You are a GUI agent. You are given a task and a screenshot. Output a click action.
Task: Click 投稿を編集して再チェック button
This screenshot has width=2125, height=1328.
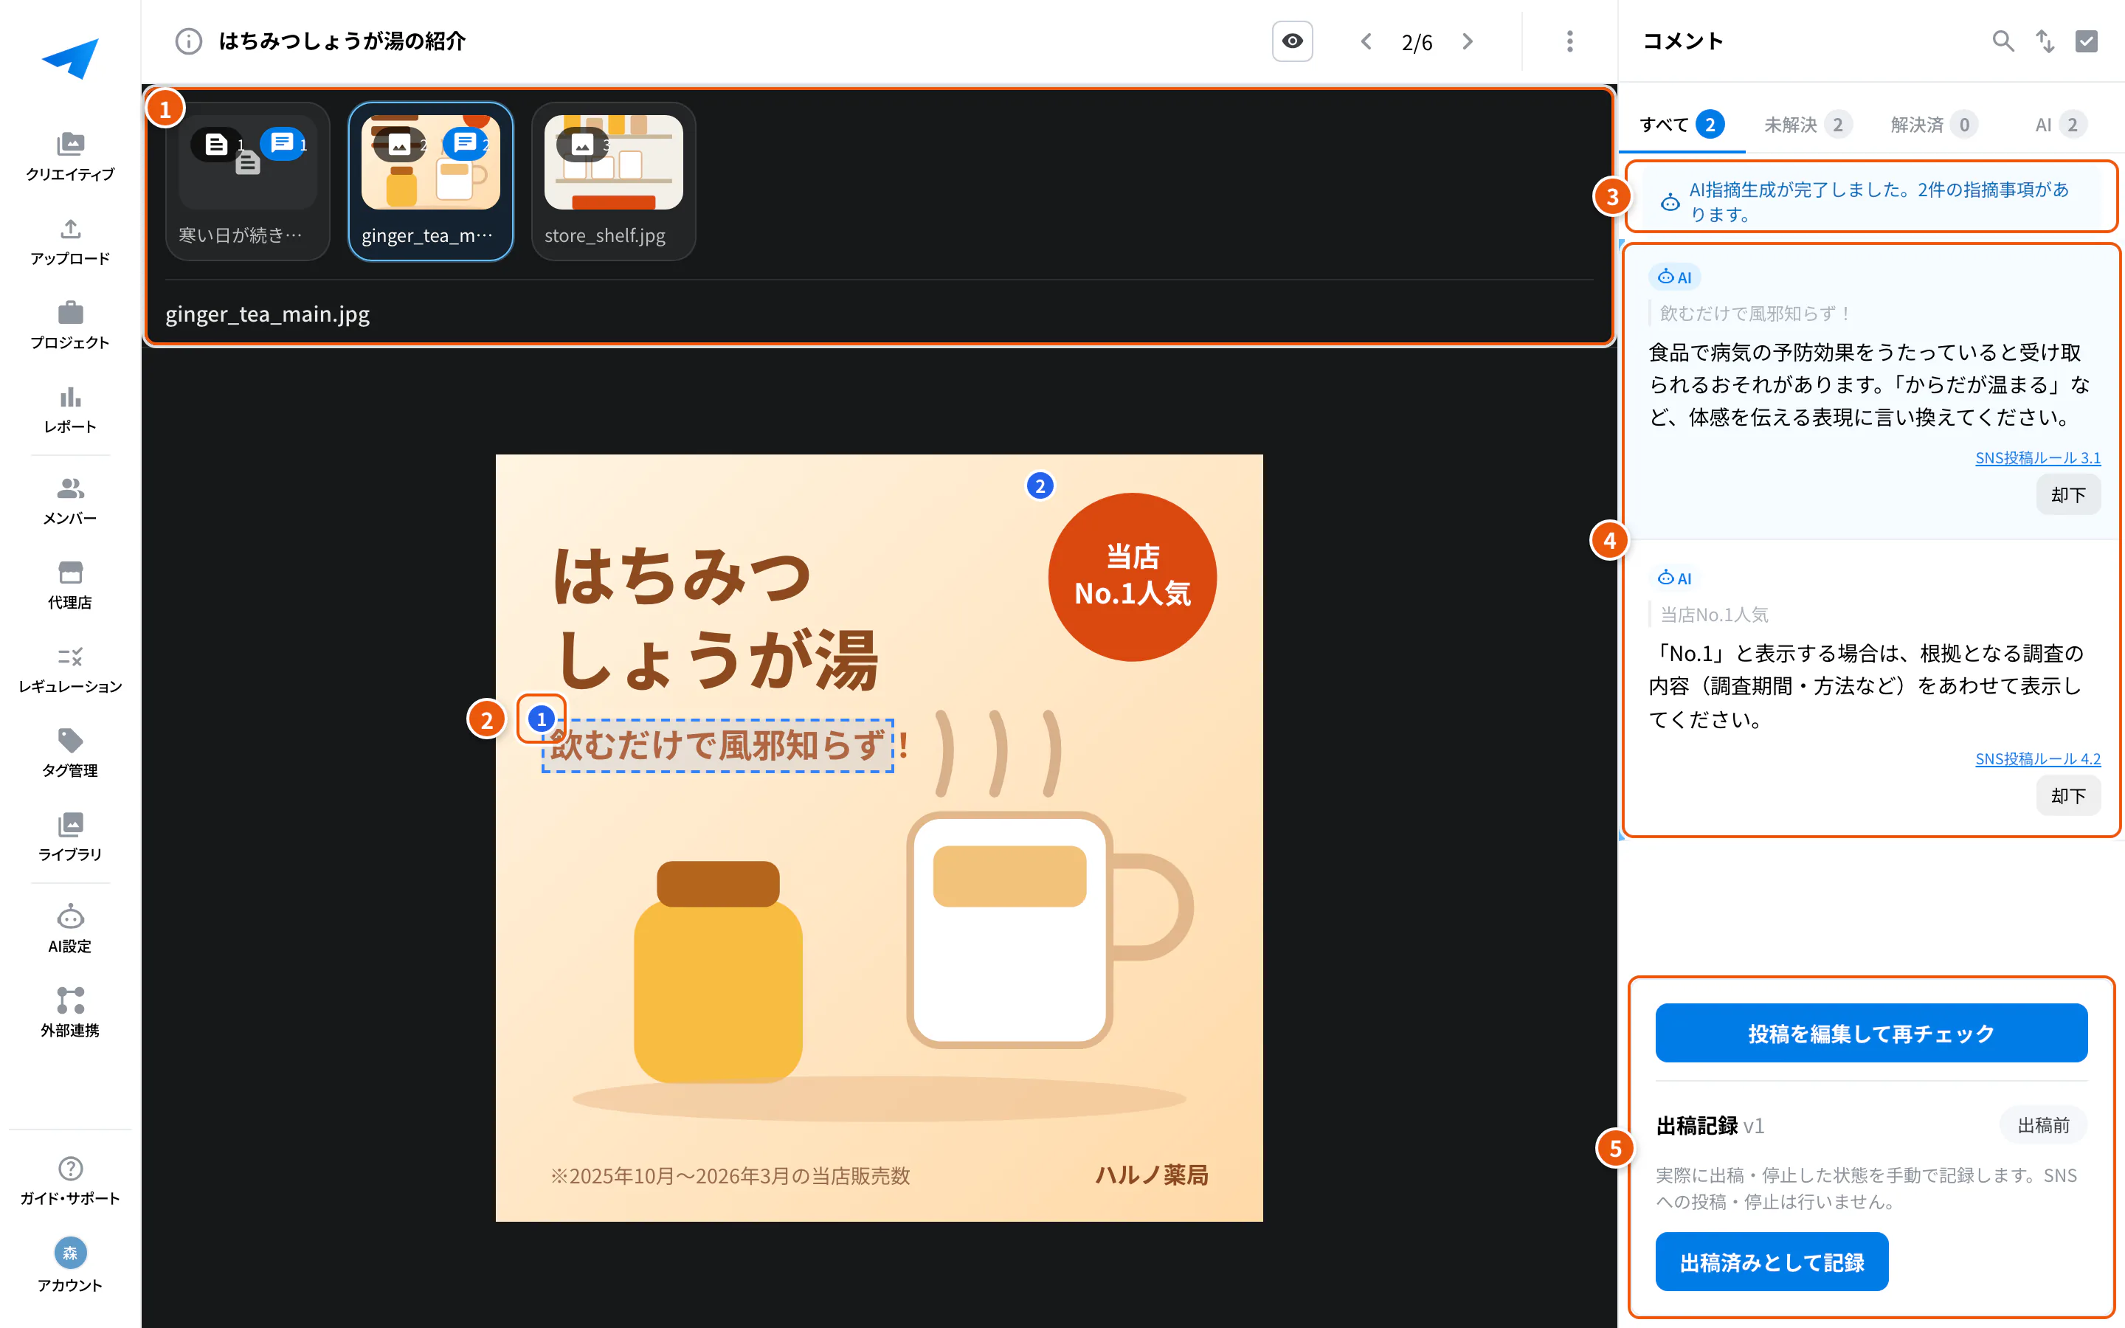tap(1871, 1034)
